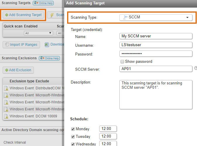Open Online Help next to Scanning Exclusions

click(49, 58)
